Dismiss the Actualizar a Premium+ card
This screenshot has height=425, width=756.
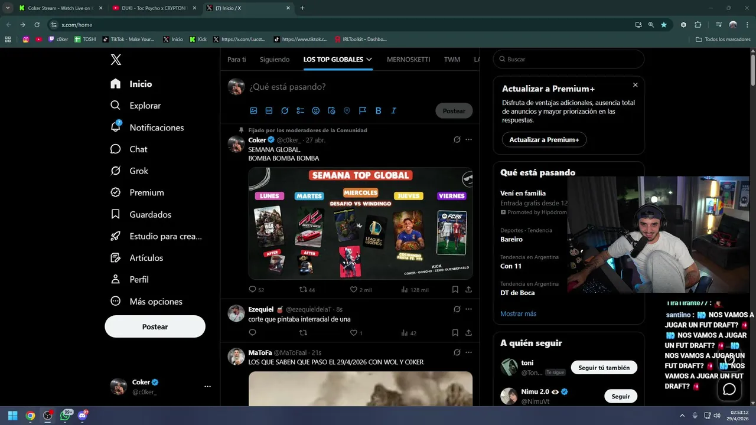(636, 85)
